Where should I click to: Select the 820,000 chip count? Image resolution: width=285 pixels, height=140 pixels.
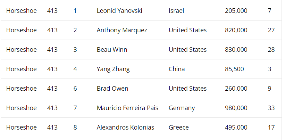pos(236,30)
